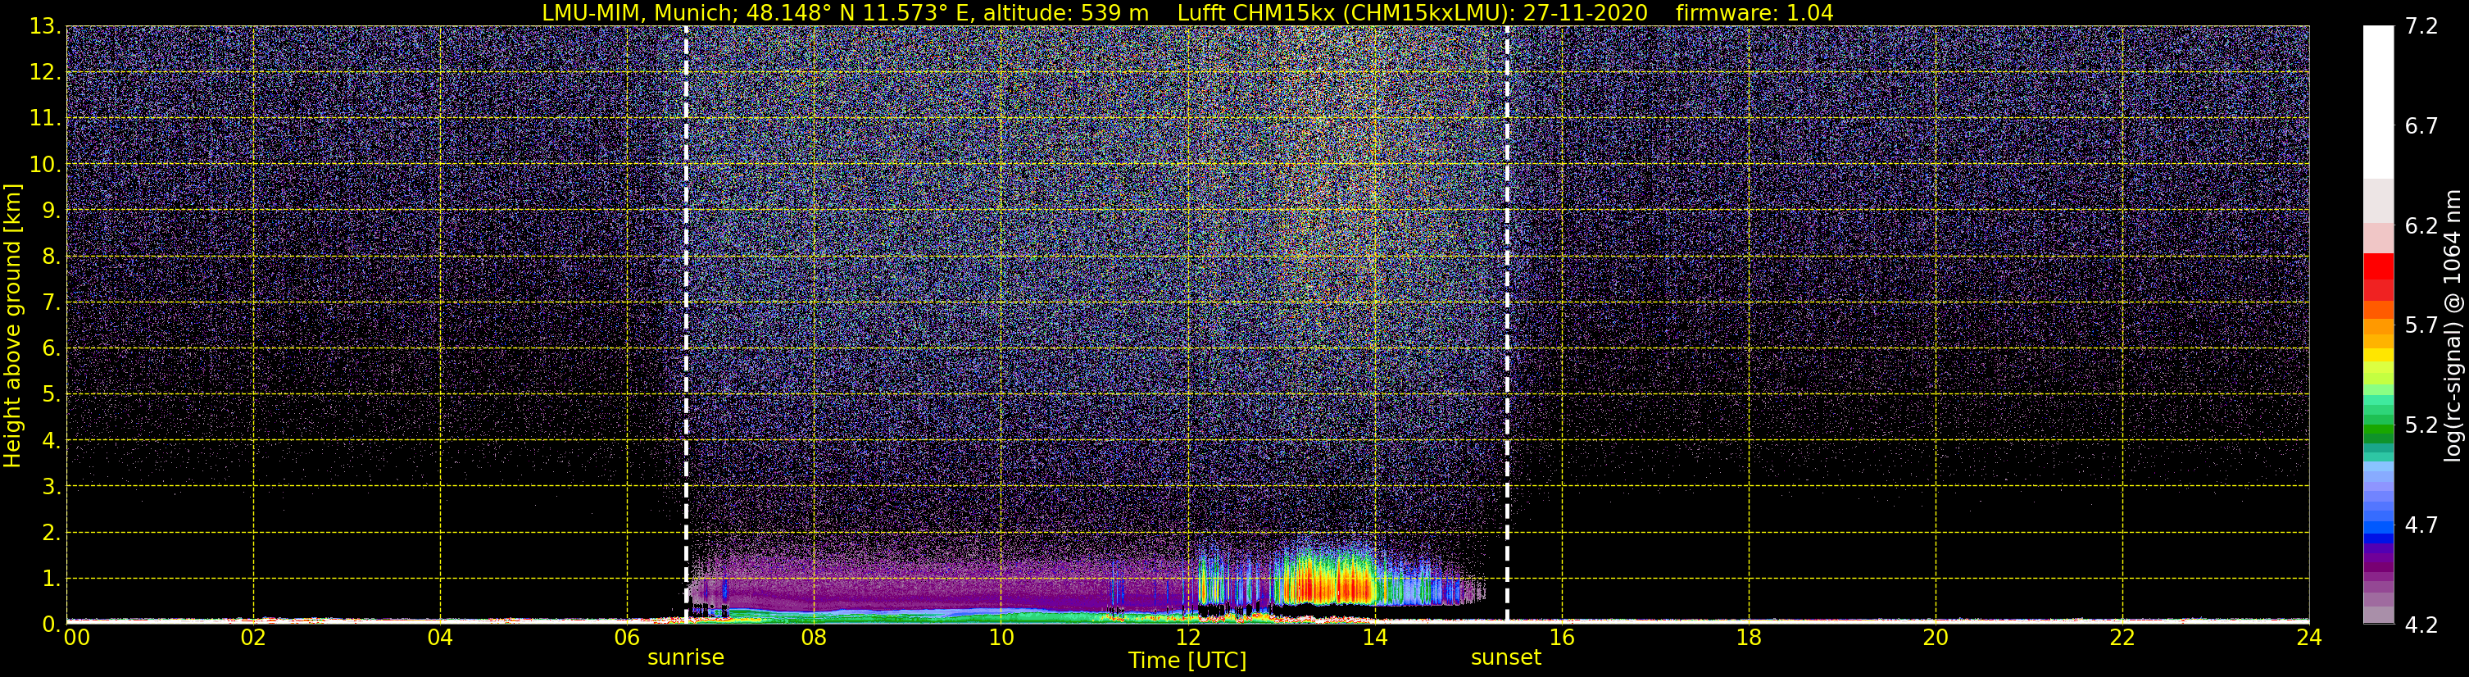Click the 'Lufft CHM15kx' instrument title text

[x=1255, y=12]
